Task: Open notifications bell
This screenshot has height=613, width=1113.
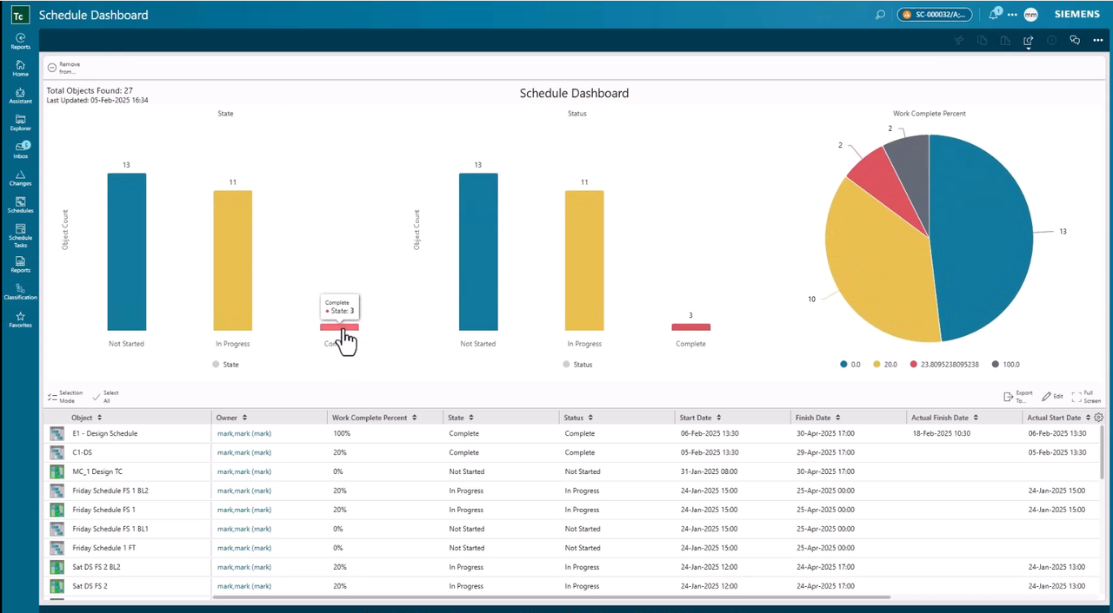Action: 994,15
